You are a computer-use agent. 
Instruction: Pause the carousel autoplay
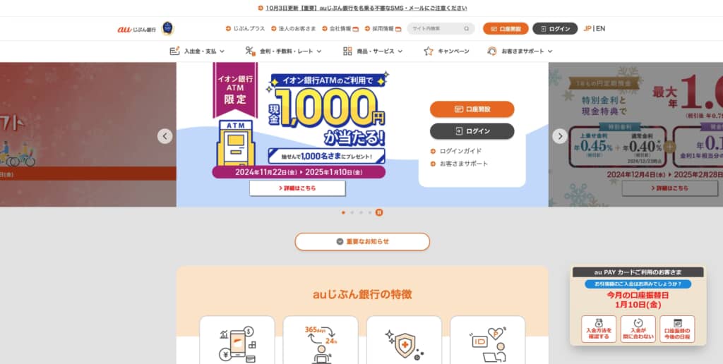tap(379, 212)
